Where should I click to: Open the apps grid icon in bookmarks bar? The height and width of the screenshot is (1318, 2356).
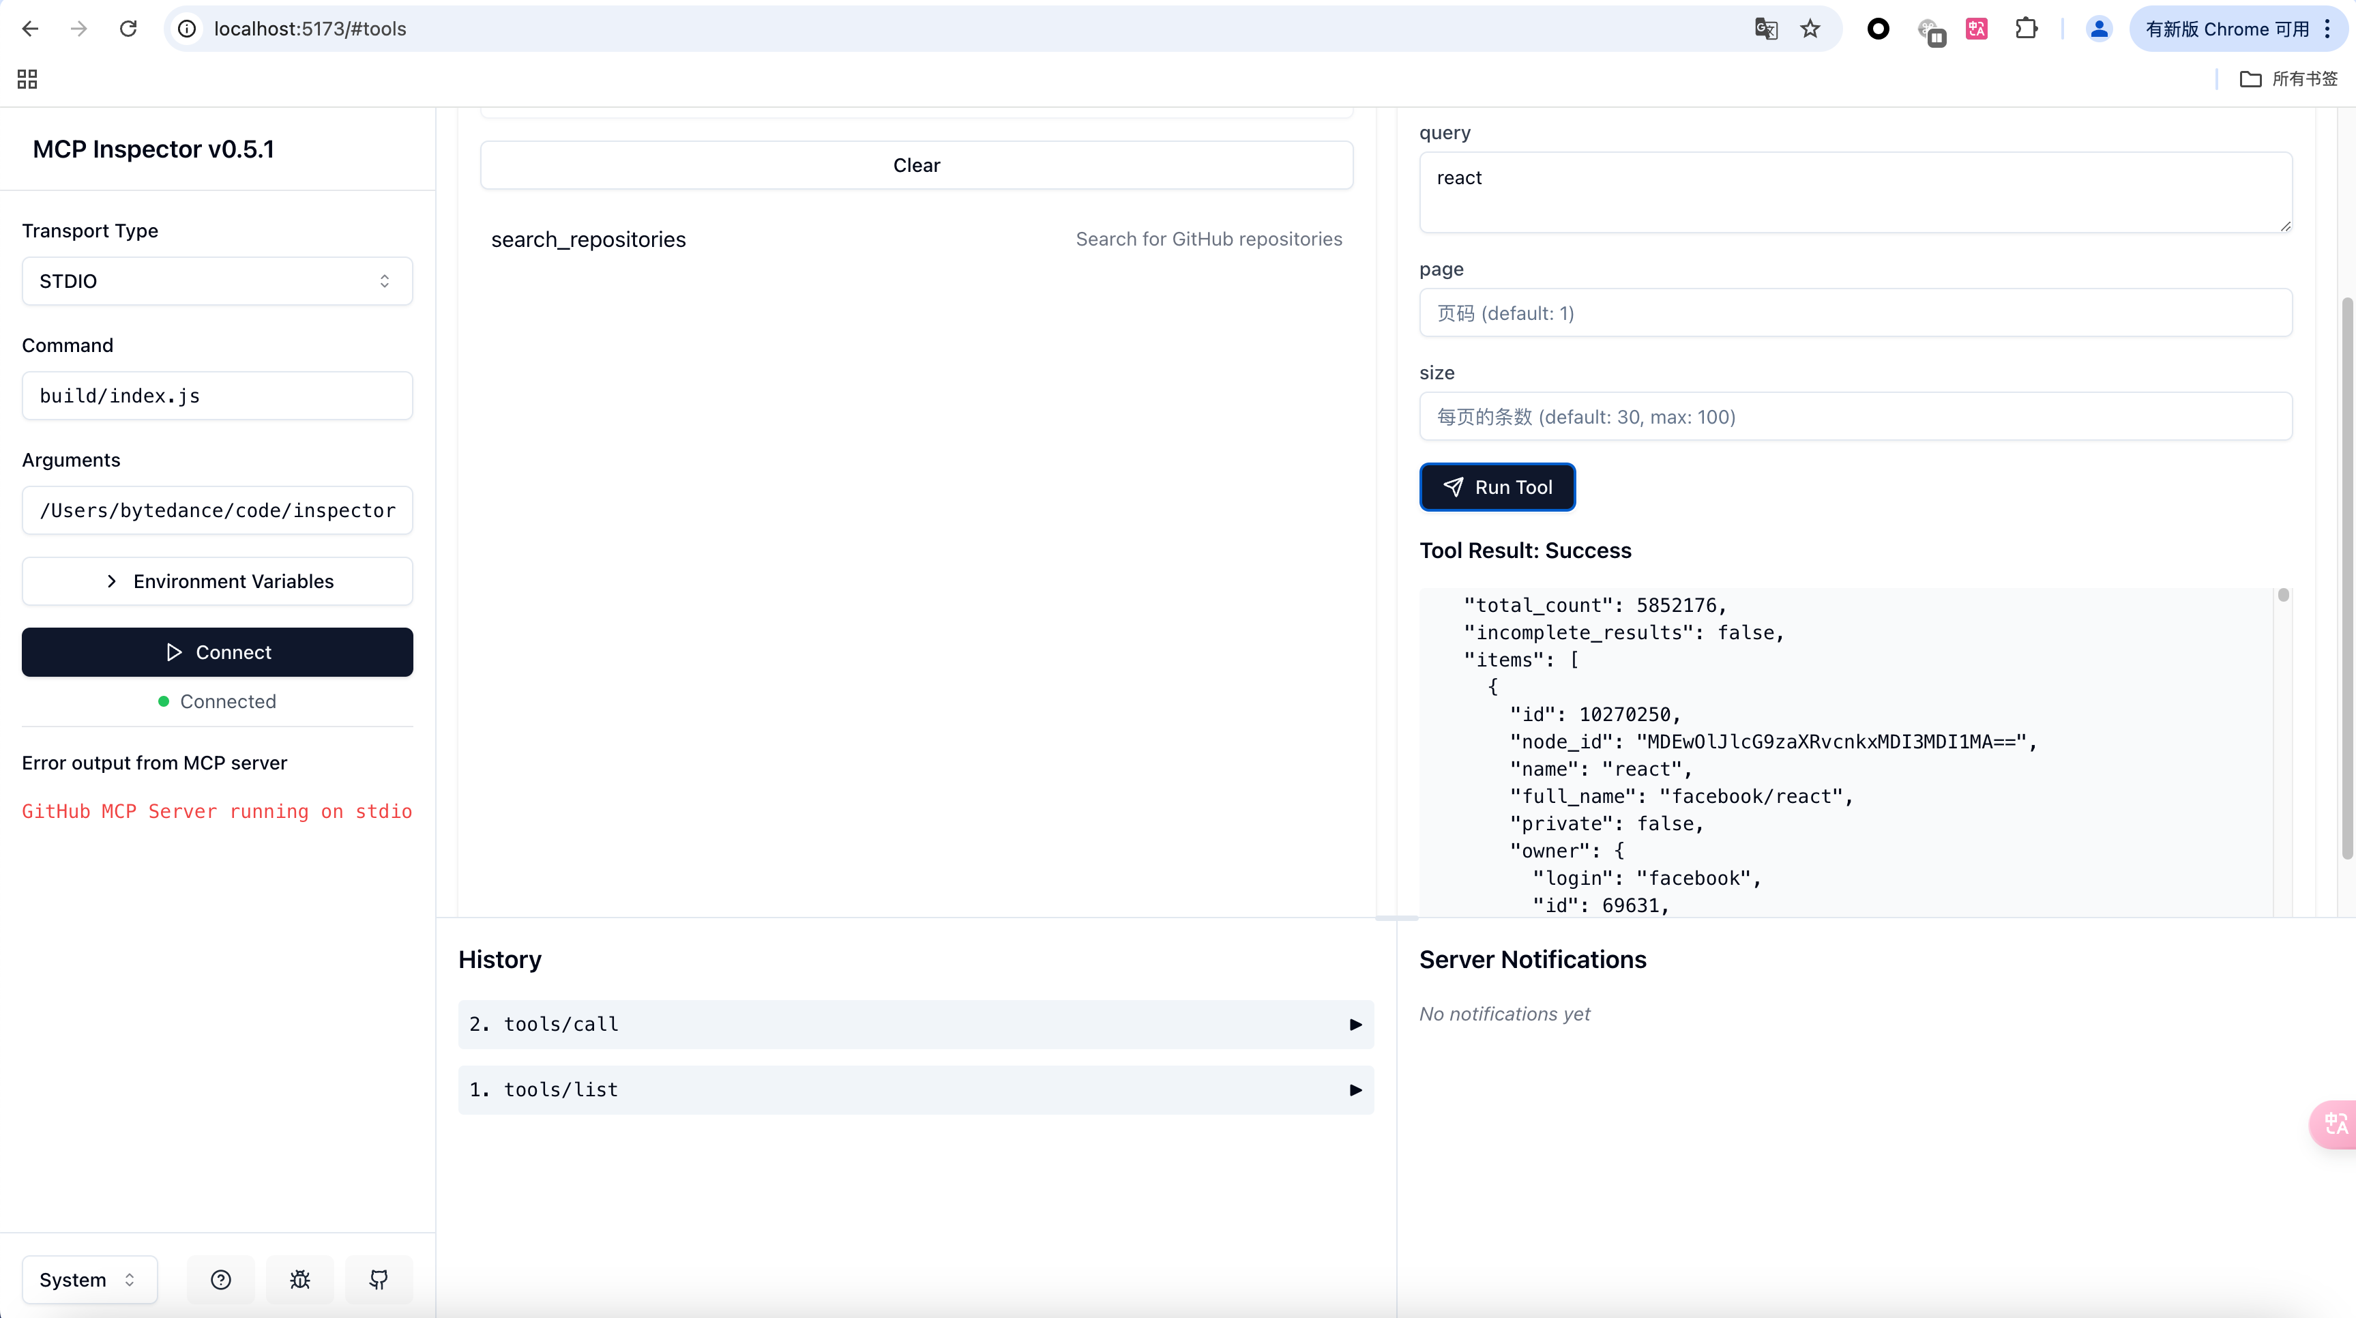[27, 78]
